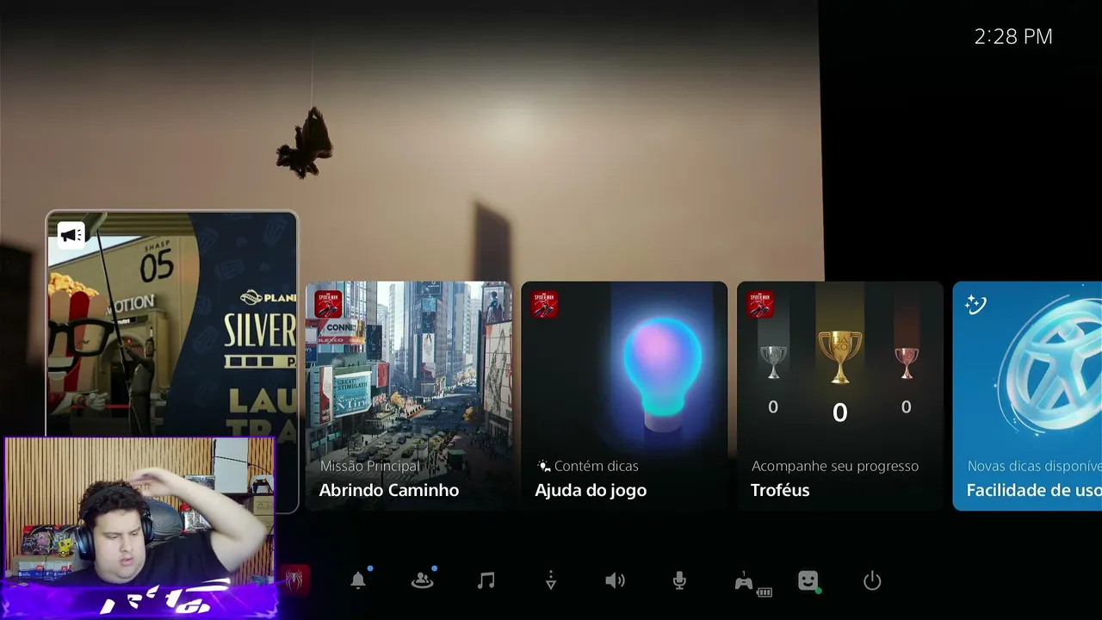The image size is (1102, 620).
Task: Click the small hint icon beside Contém dicas
Action: click(x=542, y=466)
